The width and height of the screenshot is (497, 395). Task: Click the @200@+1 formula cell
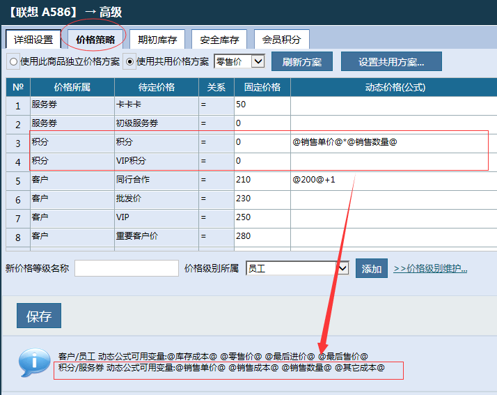point(394,180)
